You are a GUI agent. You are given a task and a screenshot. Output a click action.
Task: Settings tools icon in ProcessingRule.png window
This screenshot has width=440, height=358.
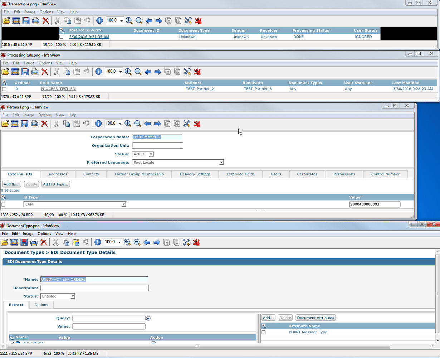point(187,72)
